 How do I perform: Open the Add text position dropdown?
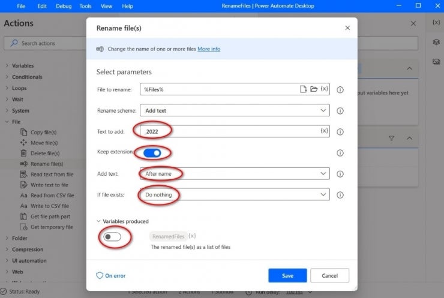click(235, 173)
